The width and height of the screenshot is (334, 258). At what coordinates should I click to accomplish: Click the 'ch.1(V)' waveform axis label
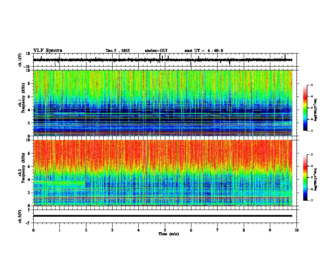pos(20,60)
